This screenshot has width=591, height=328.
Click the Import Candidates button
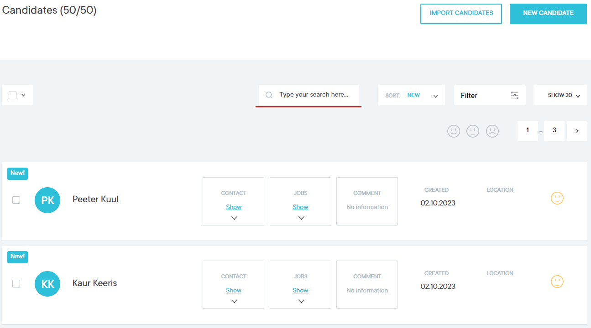(x=461, y=13)
